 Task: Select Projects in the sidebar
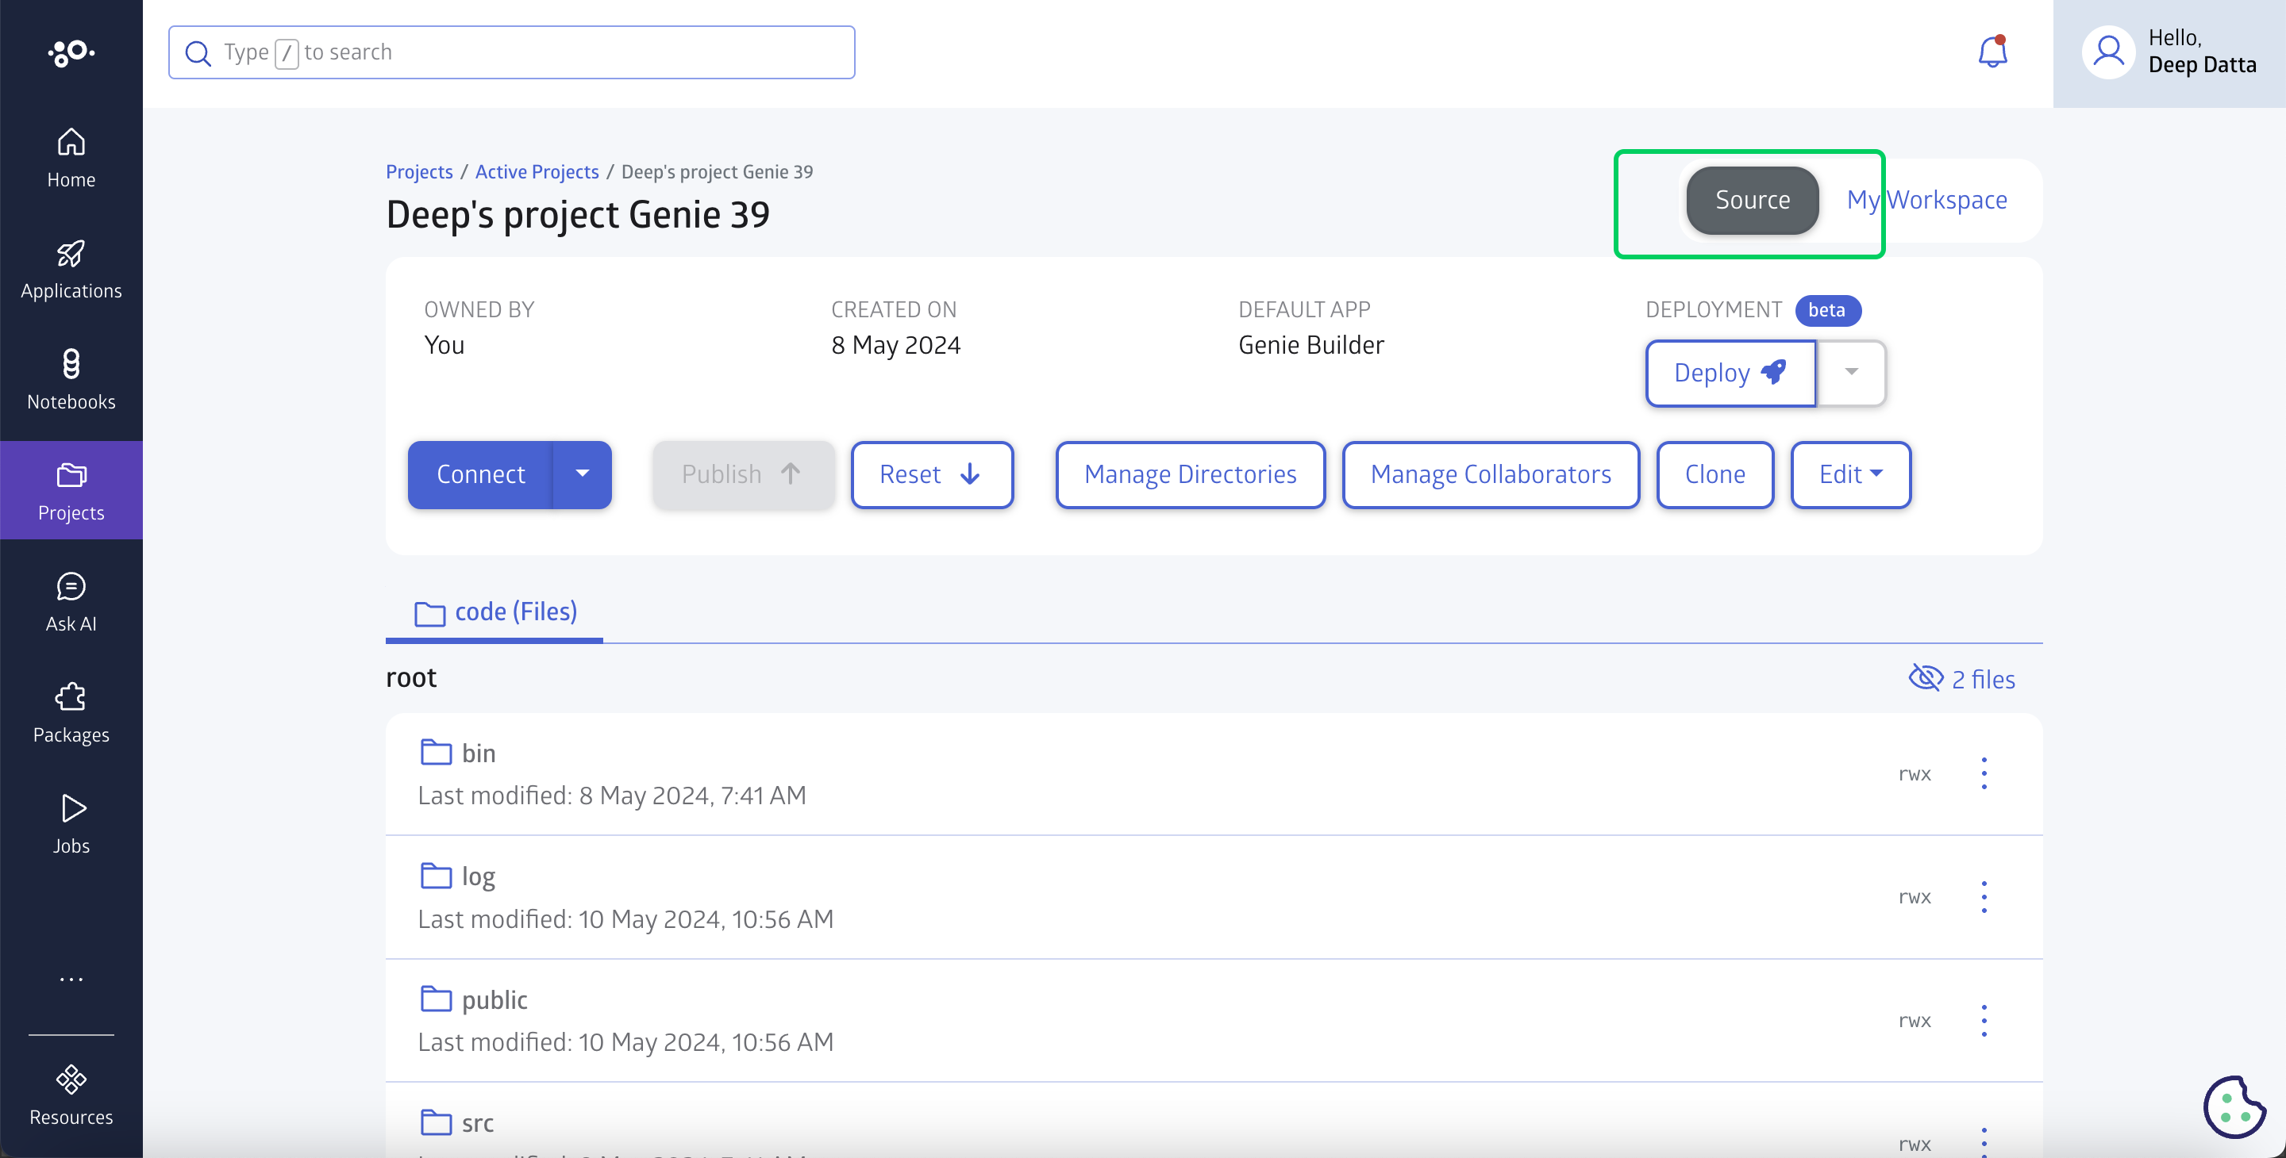point(71,490)
